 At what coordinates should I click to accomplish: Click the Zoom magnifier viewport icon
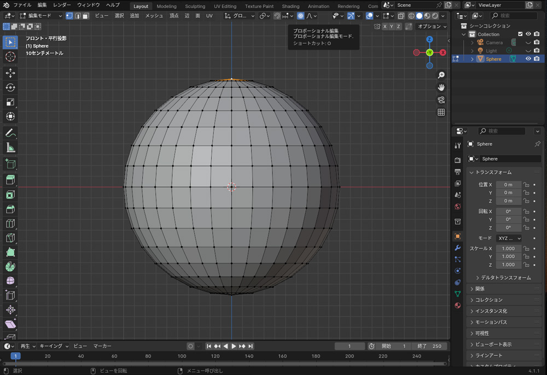coord(441,75)
